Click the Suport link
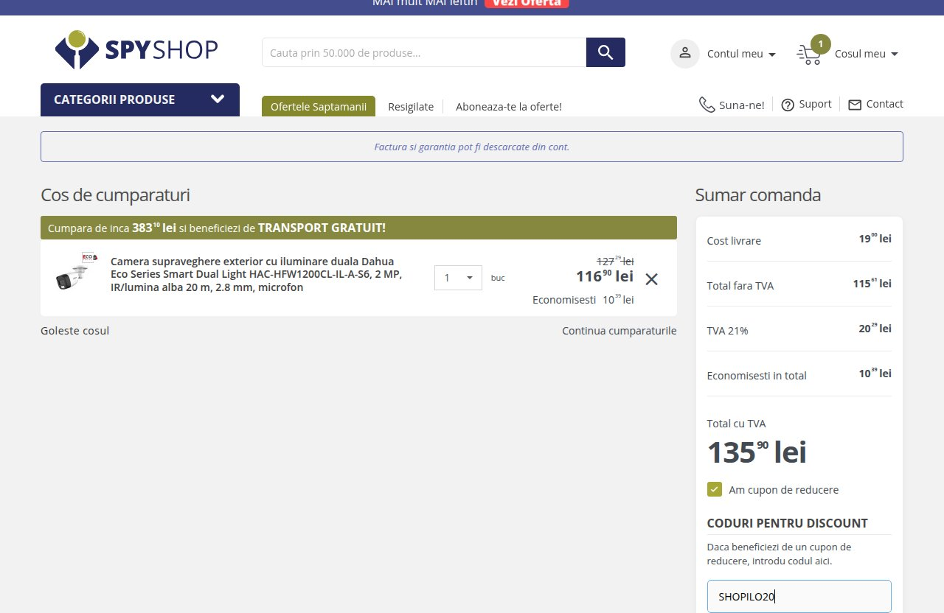This screenshot has width=944, height=613. (x=815, y=104)
